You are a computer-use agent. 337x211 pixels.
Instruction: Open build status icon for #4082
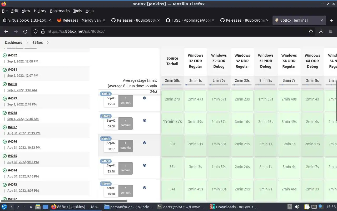5,56
